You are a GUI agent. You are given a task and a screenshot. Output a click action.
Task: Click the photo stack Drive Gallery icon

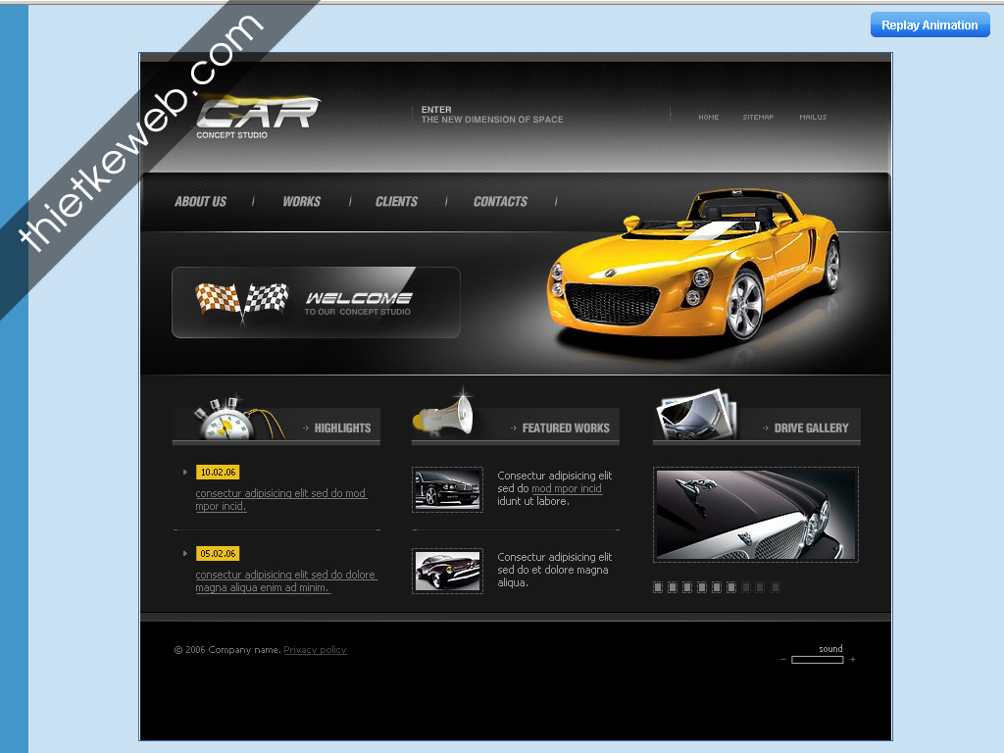click(697, 415)
